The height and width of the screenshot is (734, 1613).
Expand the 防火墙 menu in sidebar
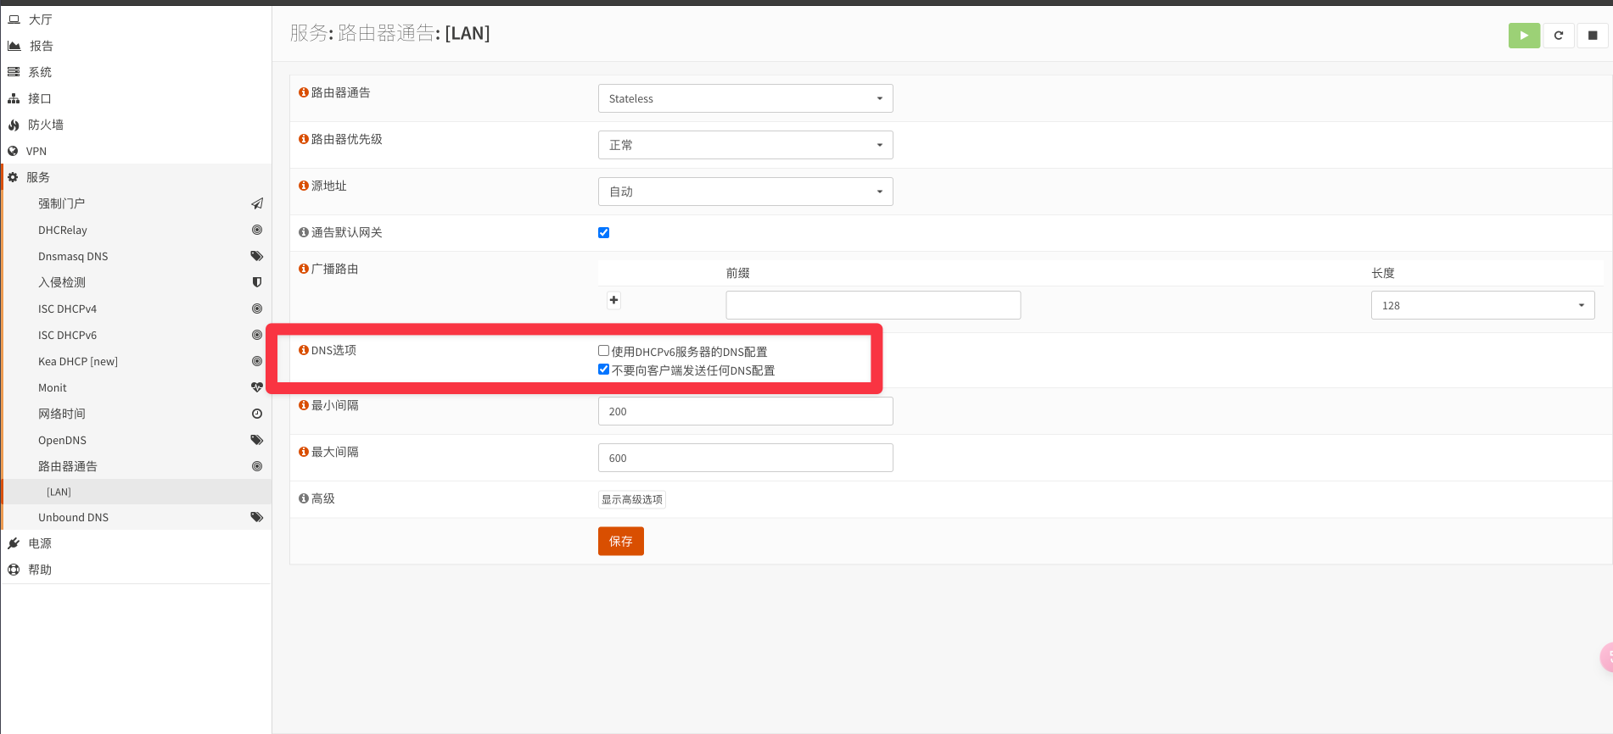pos(136,125)
